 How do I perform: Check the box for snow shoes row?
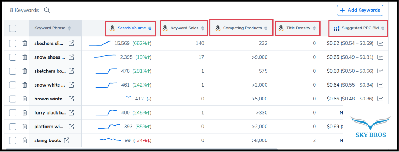coord(13,57)
